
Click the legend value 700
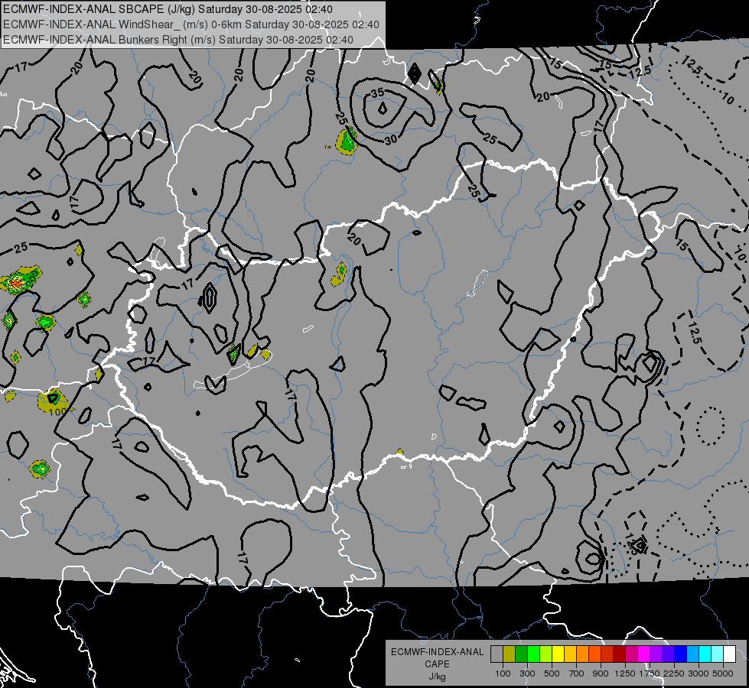coord(576,673)
